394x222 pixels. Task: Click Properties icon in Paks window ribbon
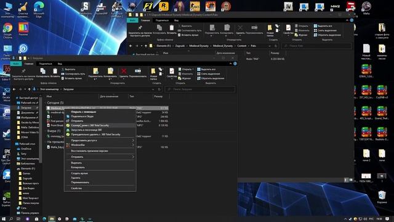click(288, 28)
